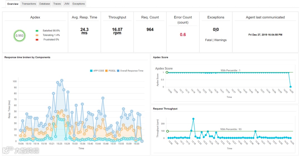
Task: Switch to the Overview tab
Action: (13, 4)
